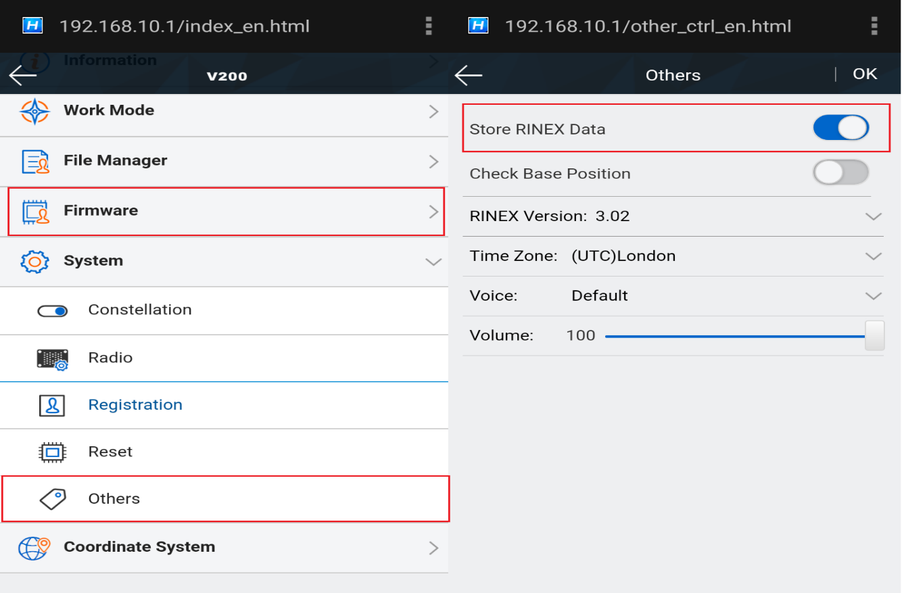Open the RINEX Version dropdown
Viewport: 904px width, 593px height.
[873, 217]
